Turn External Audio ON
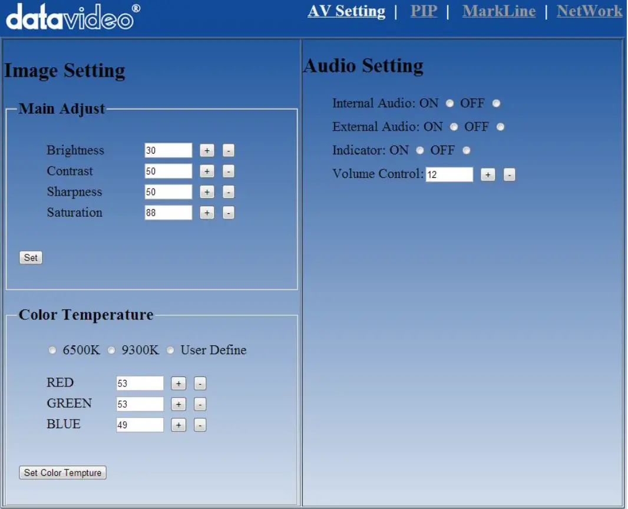Viewport: 628px width, 509px height. coord(454,127)
